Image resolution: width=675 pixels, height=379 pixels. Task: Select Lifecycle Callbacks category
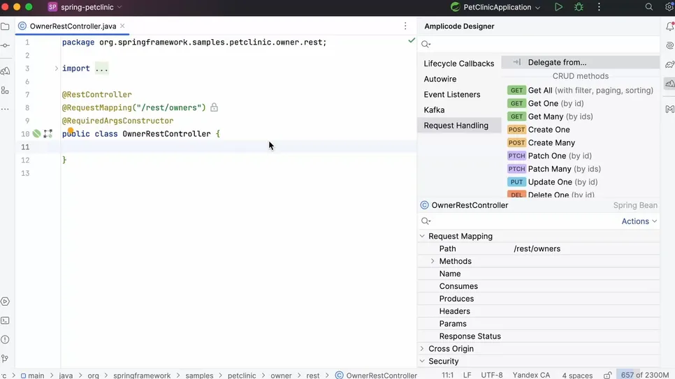click(x=459, y=64)
